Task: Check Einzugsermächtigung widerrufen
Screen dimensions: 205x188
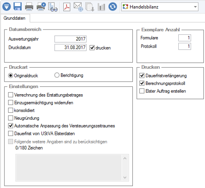Action: pos(11,102)
